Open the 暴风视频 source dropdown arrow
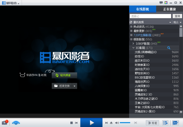Viewport: 183px width, 127px height. (x=170, y=22)
